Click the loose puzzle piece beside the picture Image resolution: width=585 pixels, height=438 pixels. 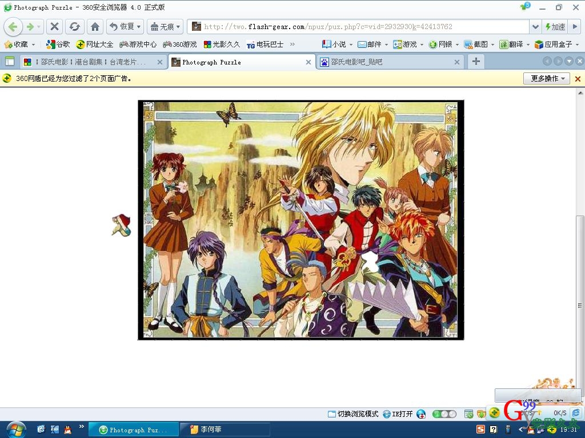point(121,225)
